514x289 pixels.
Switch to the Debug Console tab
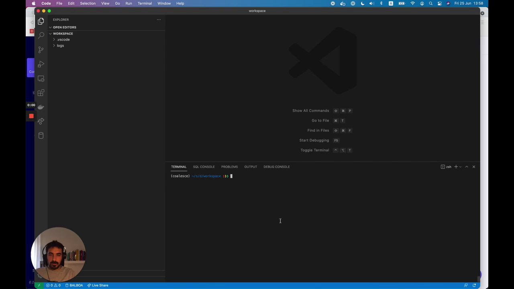coord(277,167)
